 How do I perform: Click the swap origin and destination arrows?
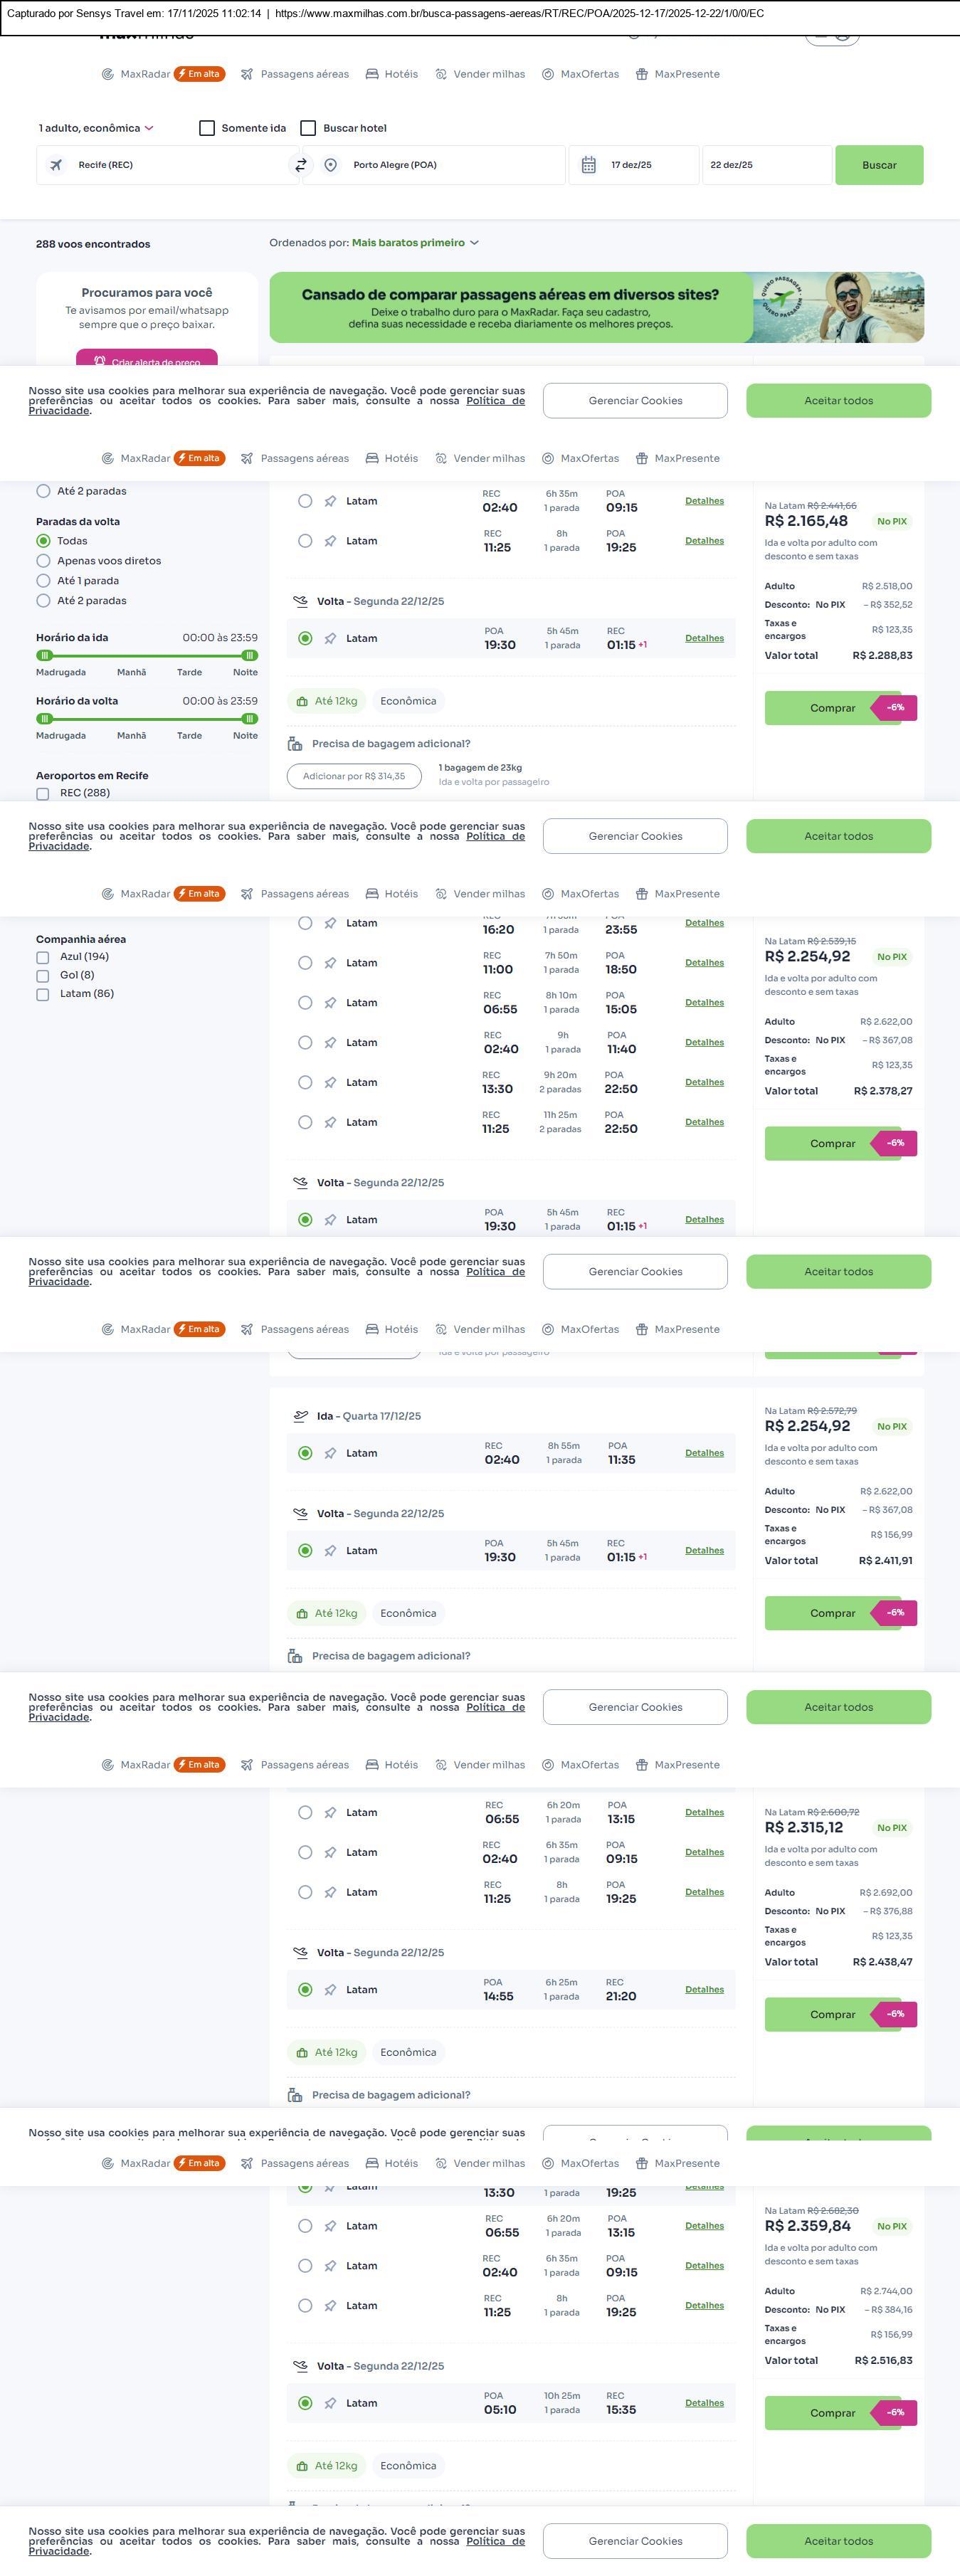pyautogui.click(x=300, y=165)
